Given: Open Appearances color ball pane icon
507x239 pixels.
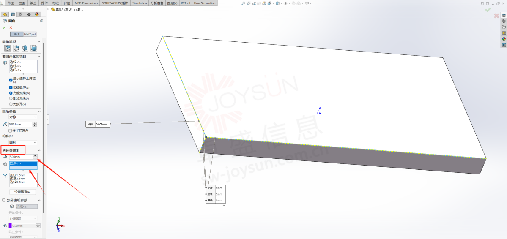Looking at the screenshot, I should click(504, 39).
